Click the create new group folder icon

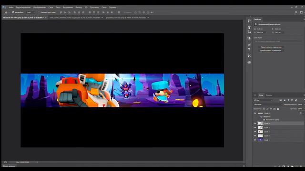[292, 166]
